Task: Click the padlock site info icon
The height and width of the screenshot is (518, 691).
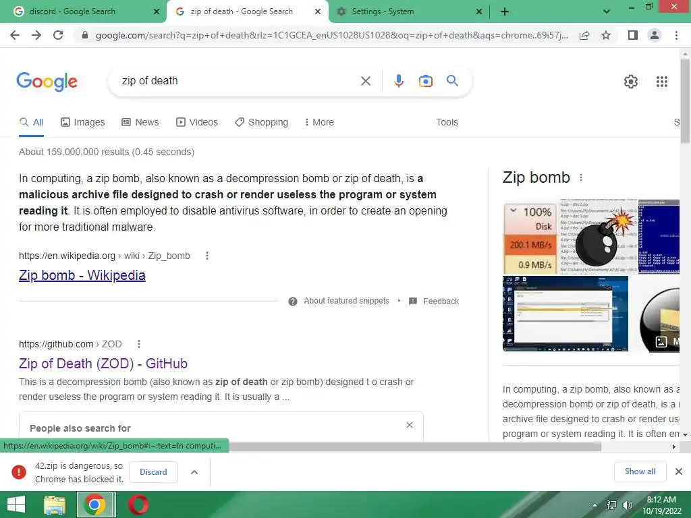Action: pos(85,35)
